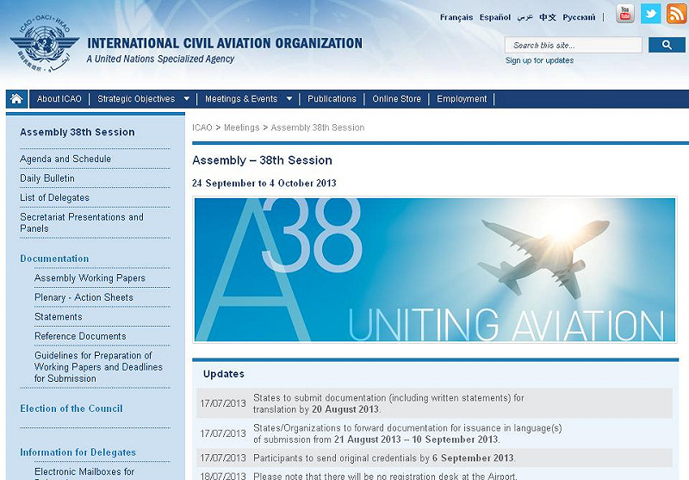Open Agenda and Schedule in the sidebar

(x=65, y=159)
